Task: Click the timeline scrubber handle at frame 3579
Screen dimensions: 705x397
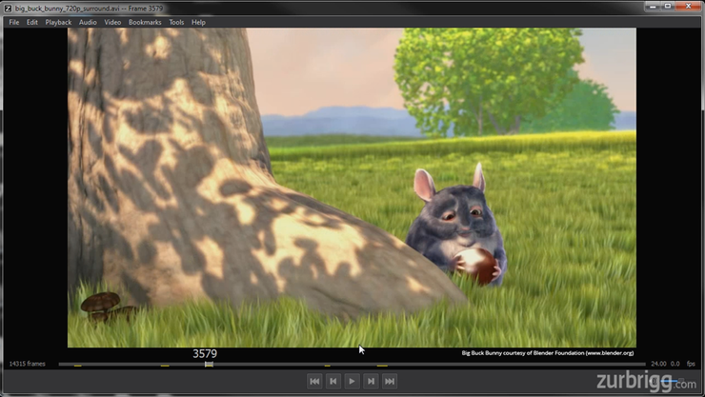Action: [209, 365]
